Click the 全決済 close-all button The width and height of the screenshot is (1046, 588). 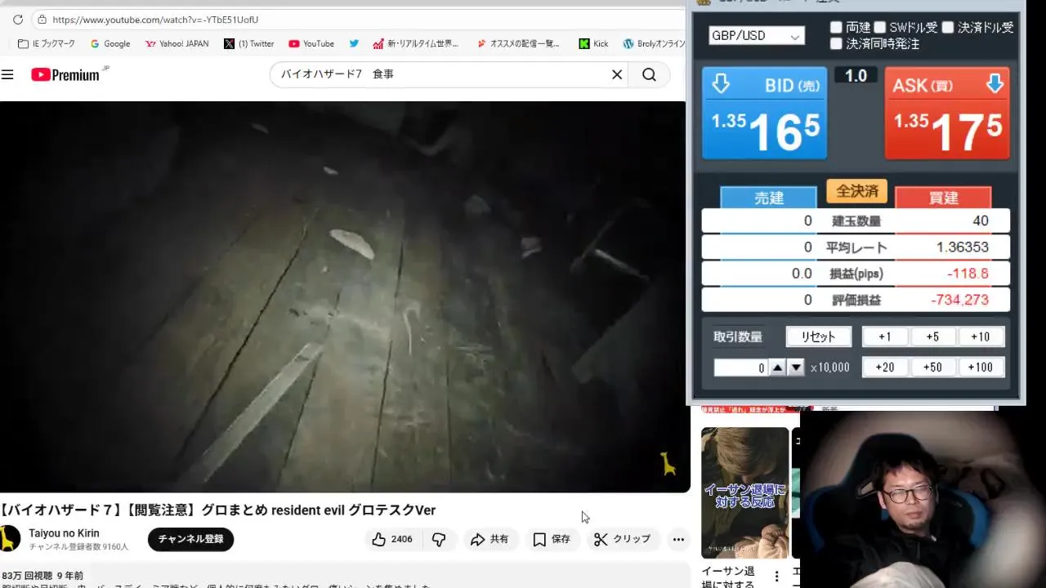[856, 191]
